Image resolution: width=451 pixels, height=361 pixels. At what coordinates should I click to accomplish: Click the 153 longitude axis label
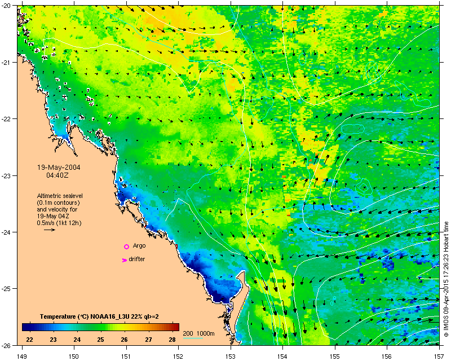(x=231, y=356)
